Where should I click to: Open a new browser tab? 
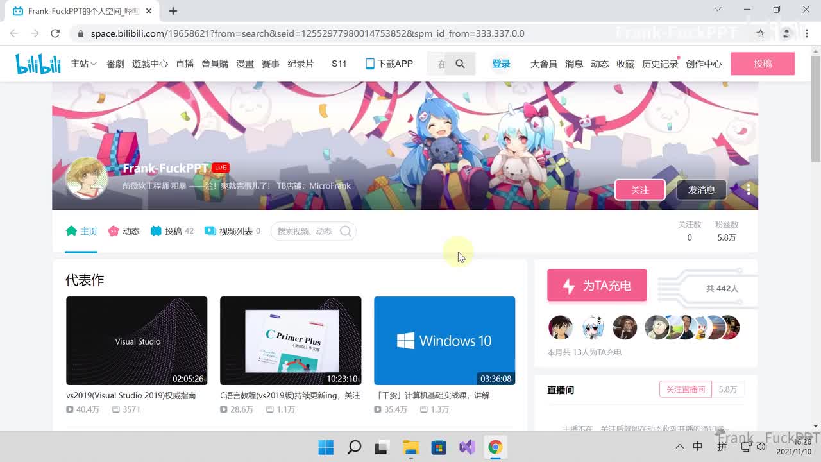tap(173, 11)
